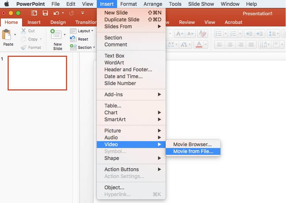Expand the Slides From submenu
286x203 pixels.
131,26
